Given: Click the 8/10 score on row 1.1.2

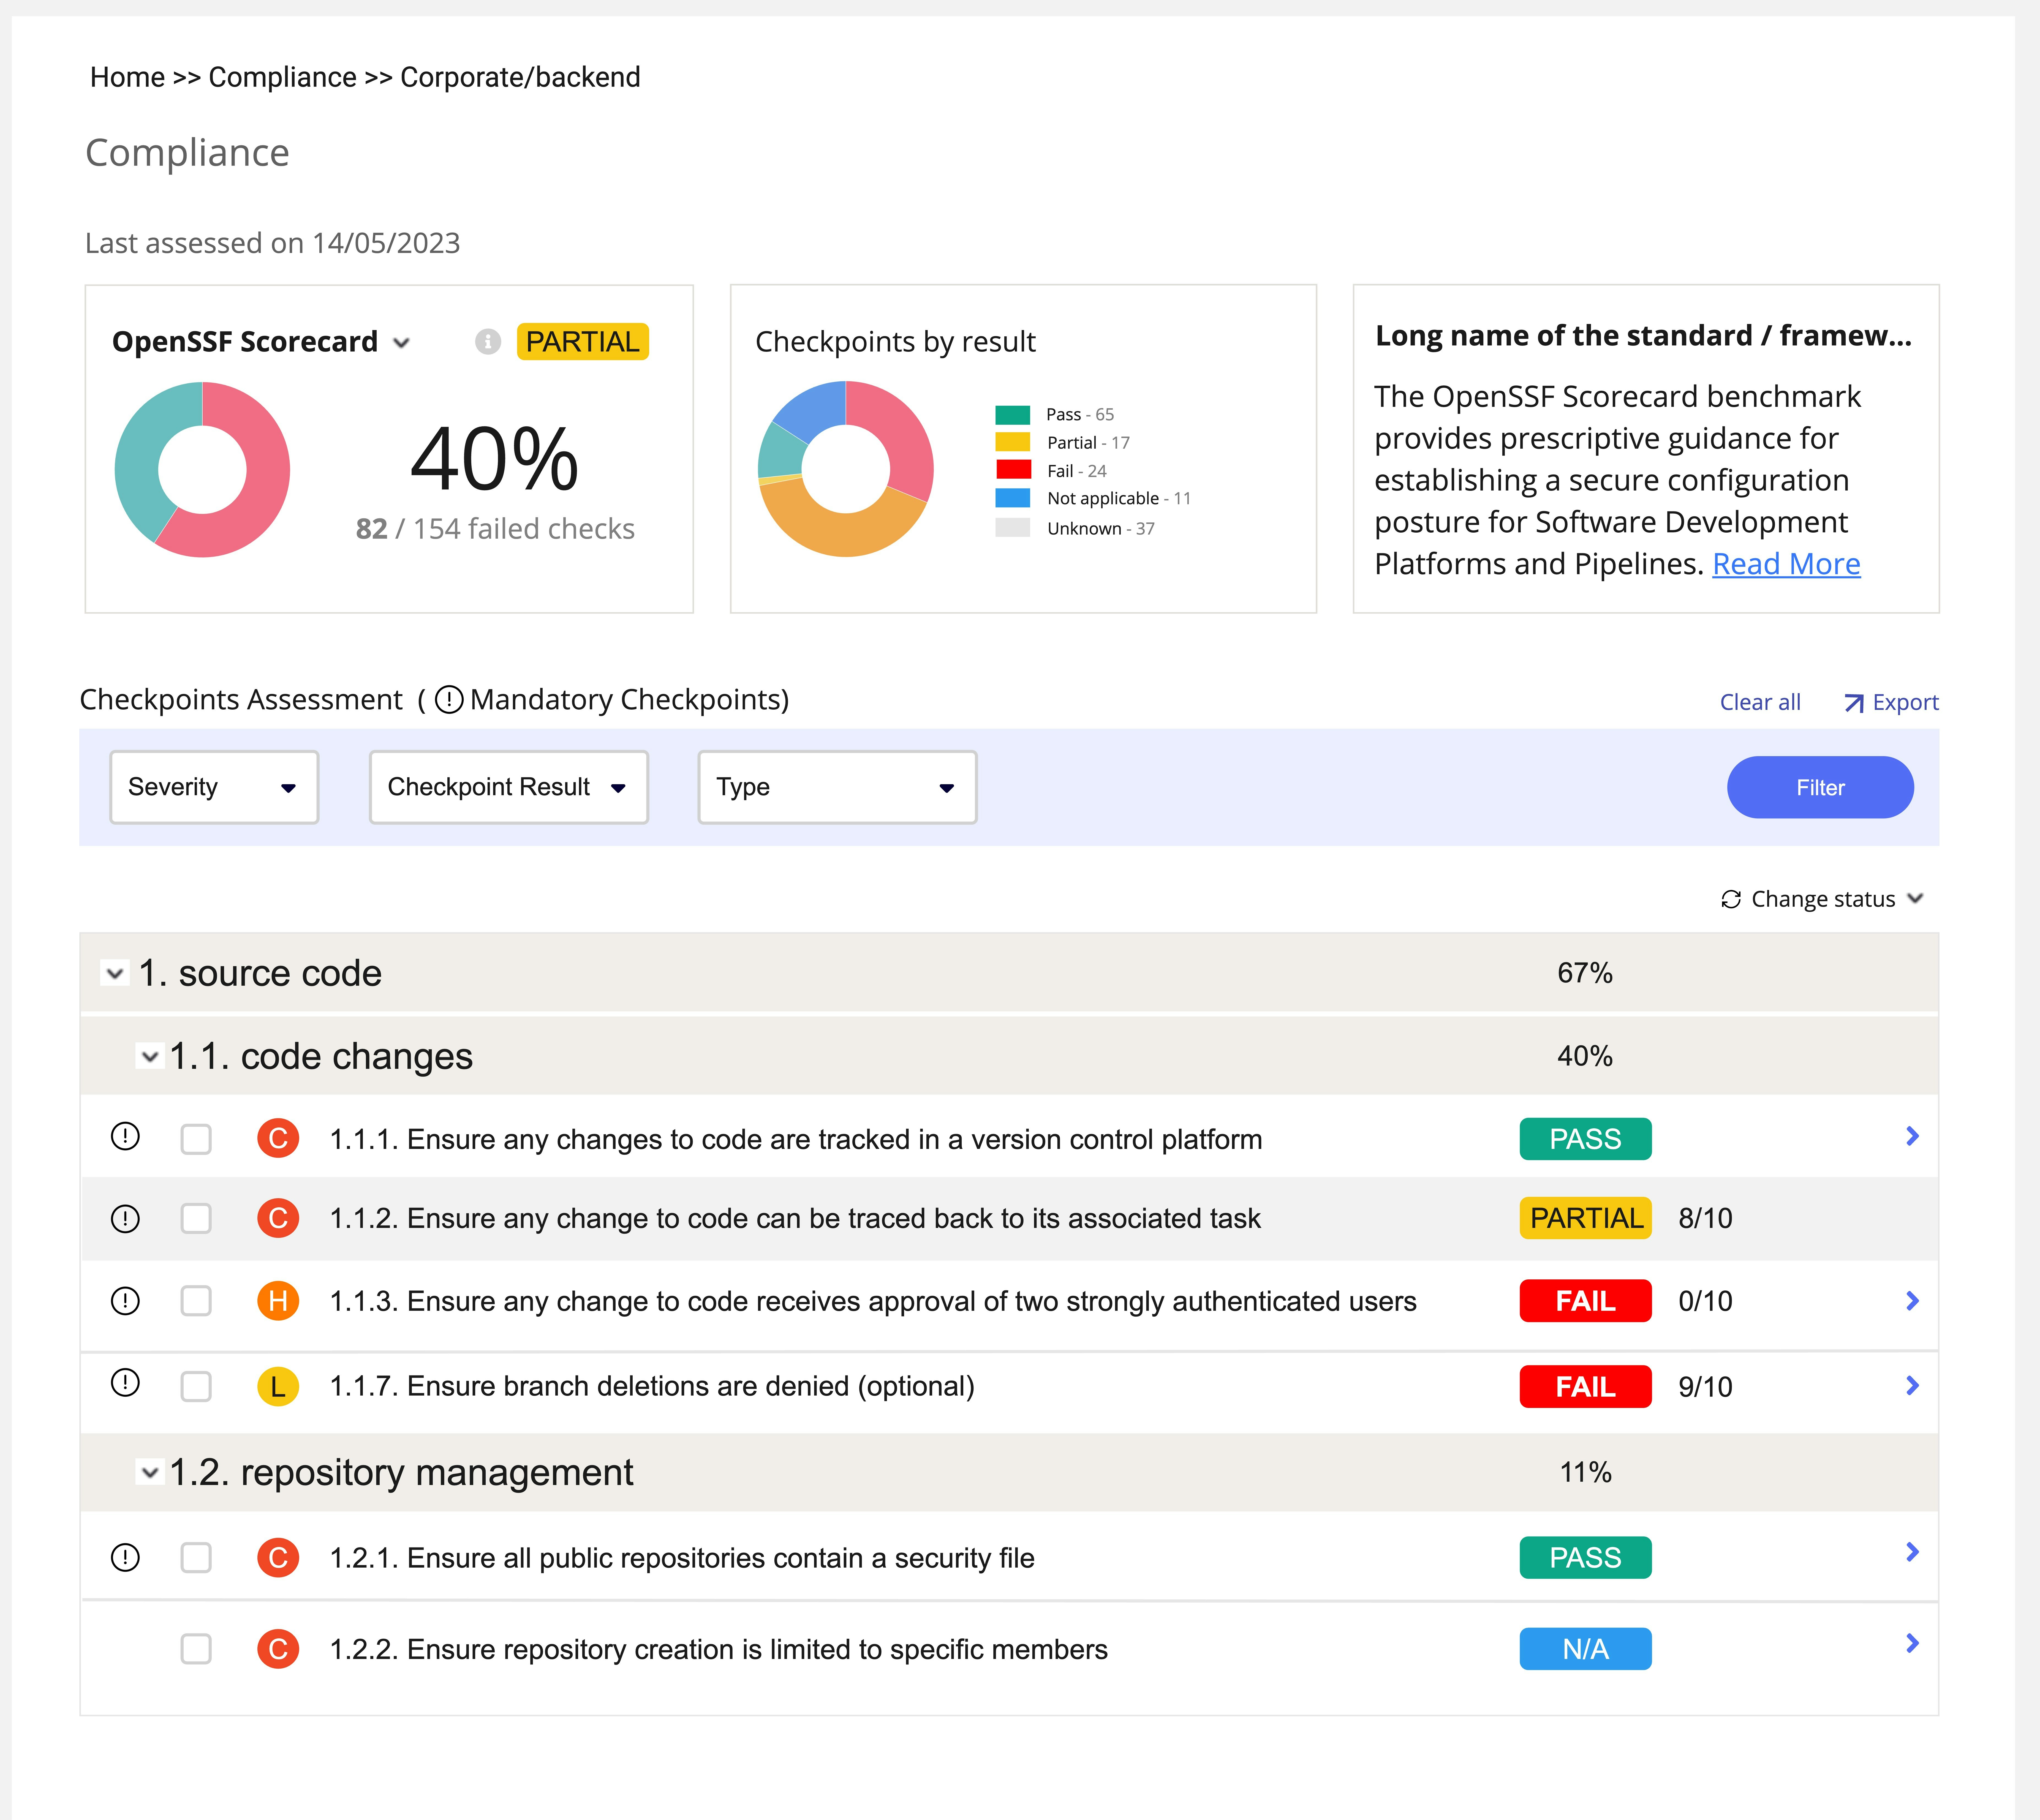Looking at the screenshot, I should tap(1705, 1218).
